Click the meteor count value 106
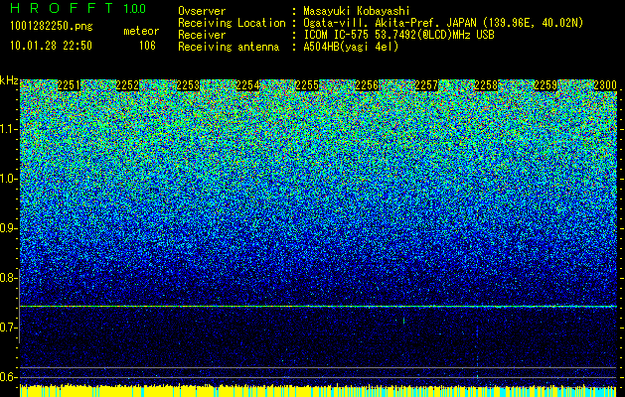This screenshot has width=625, height=397. click(147, 46)
